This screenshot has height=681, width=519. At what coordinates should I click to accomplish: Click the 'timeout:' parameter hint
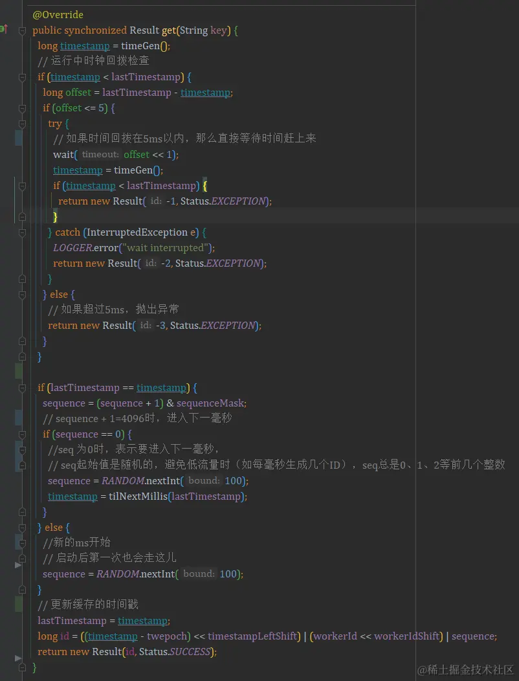[100, 155]
